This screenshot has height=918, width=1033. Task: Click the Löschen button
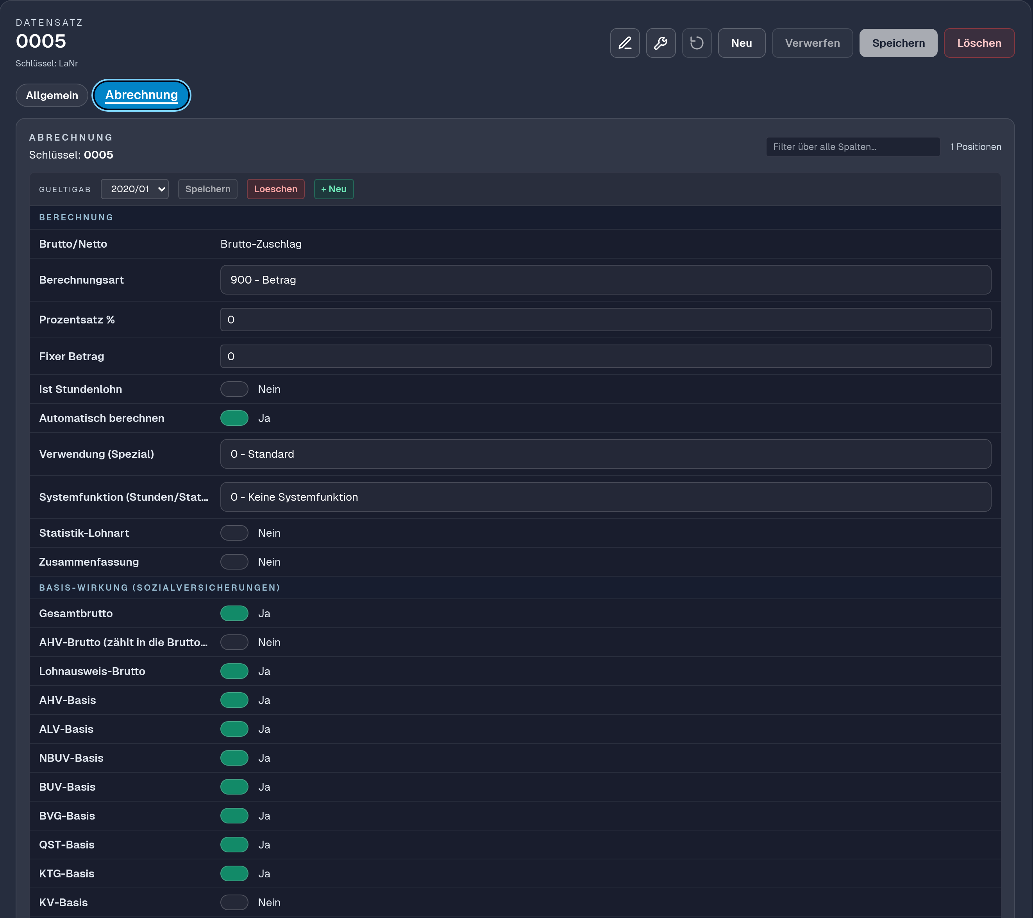(x=979, y=43)
